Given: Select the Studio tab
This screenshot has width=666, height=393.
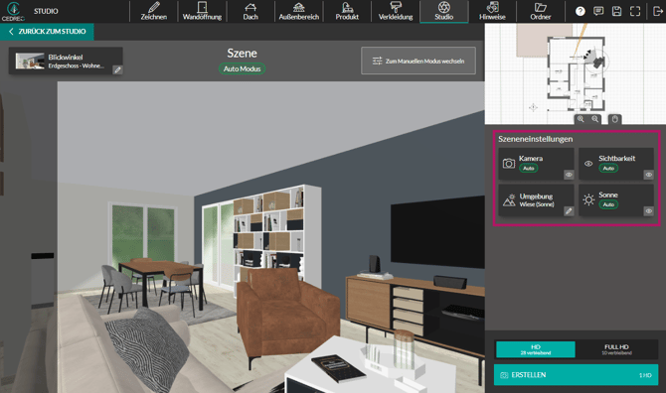Looking at the screenshot, I should 444,12.
